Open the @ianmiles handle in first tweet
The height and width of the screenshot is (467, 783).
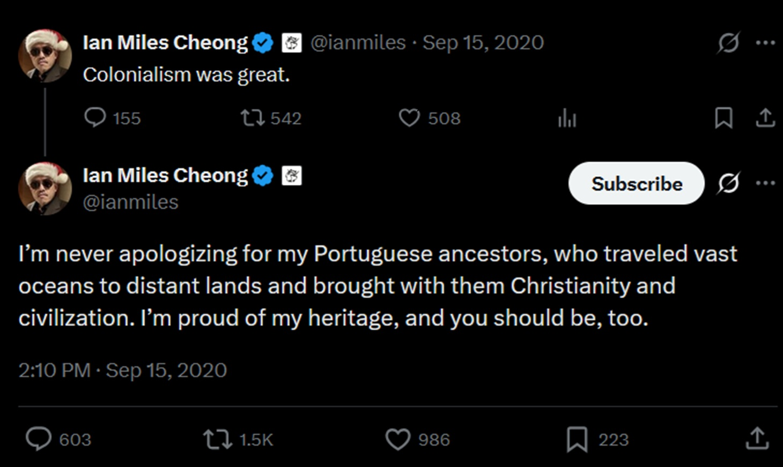coord(358,43)
